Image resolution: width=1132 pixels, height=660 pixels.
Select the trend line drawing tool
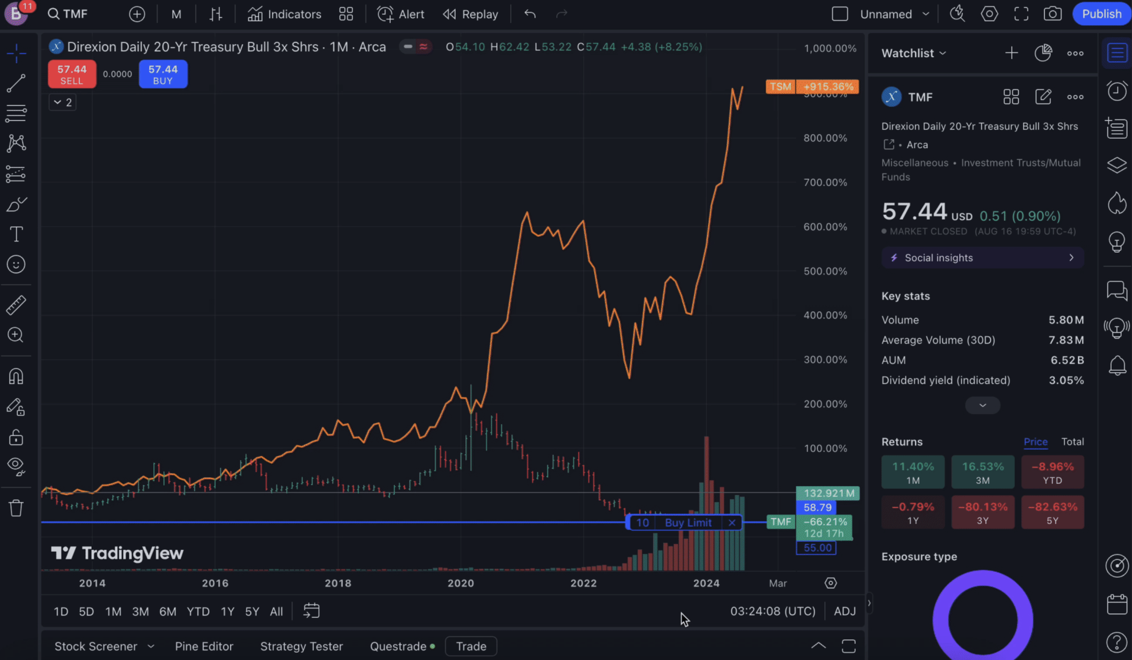tap(16, 84)
